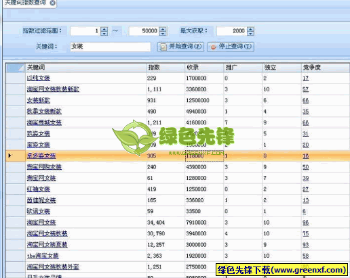Close the 关键词指数查询 tab
This screenshot has height=278, width=350.
52,3
